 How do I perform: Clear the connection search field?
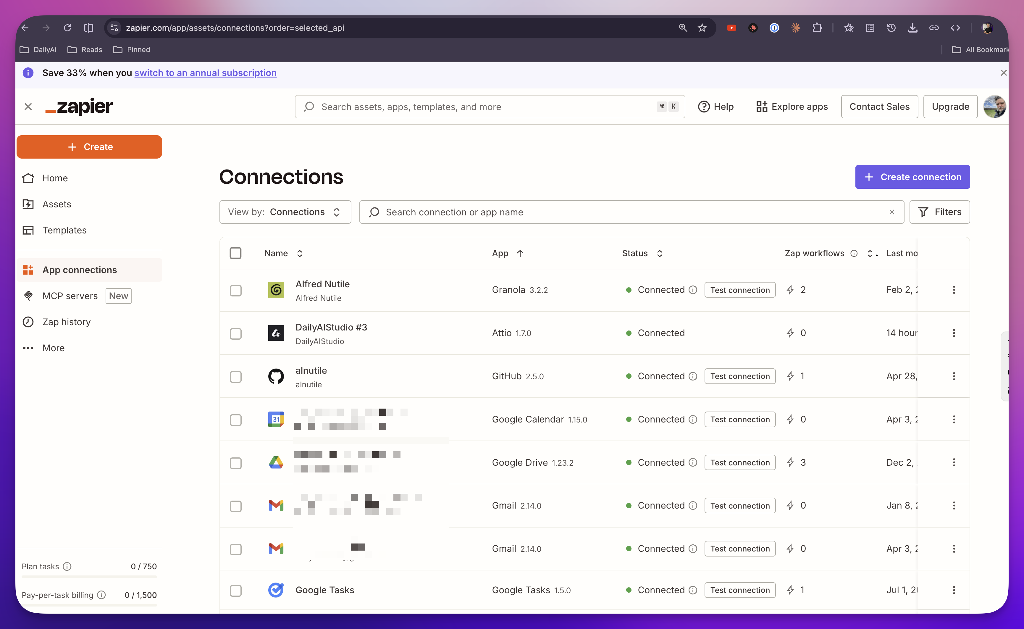coord(892,212)
